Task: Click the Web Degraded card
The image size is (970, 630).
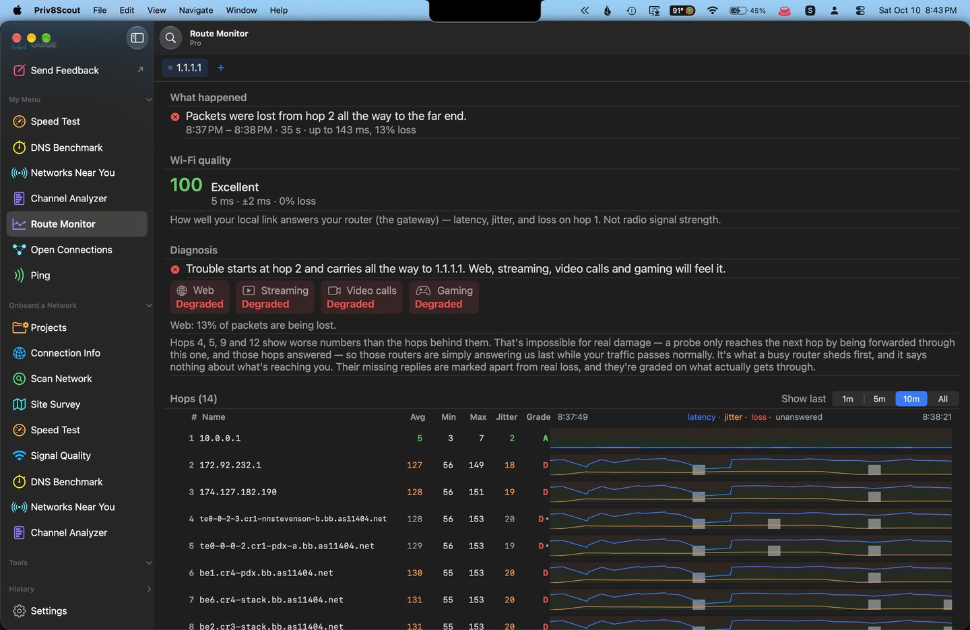Action: [x=199, y=297]
